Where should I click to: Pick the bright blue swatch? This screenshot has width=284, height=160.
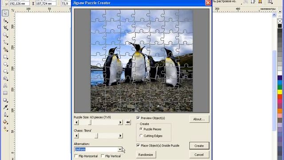coord(280,82)
